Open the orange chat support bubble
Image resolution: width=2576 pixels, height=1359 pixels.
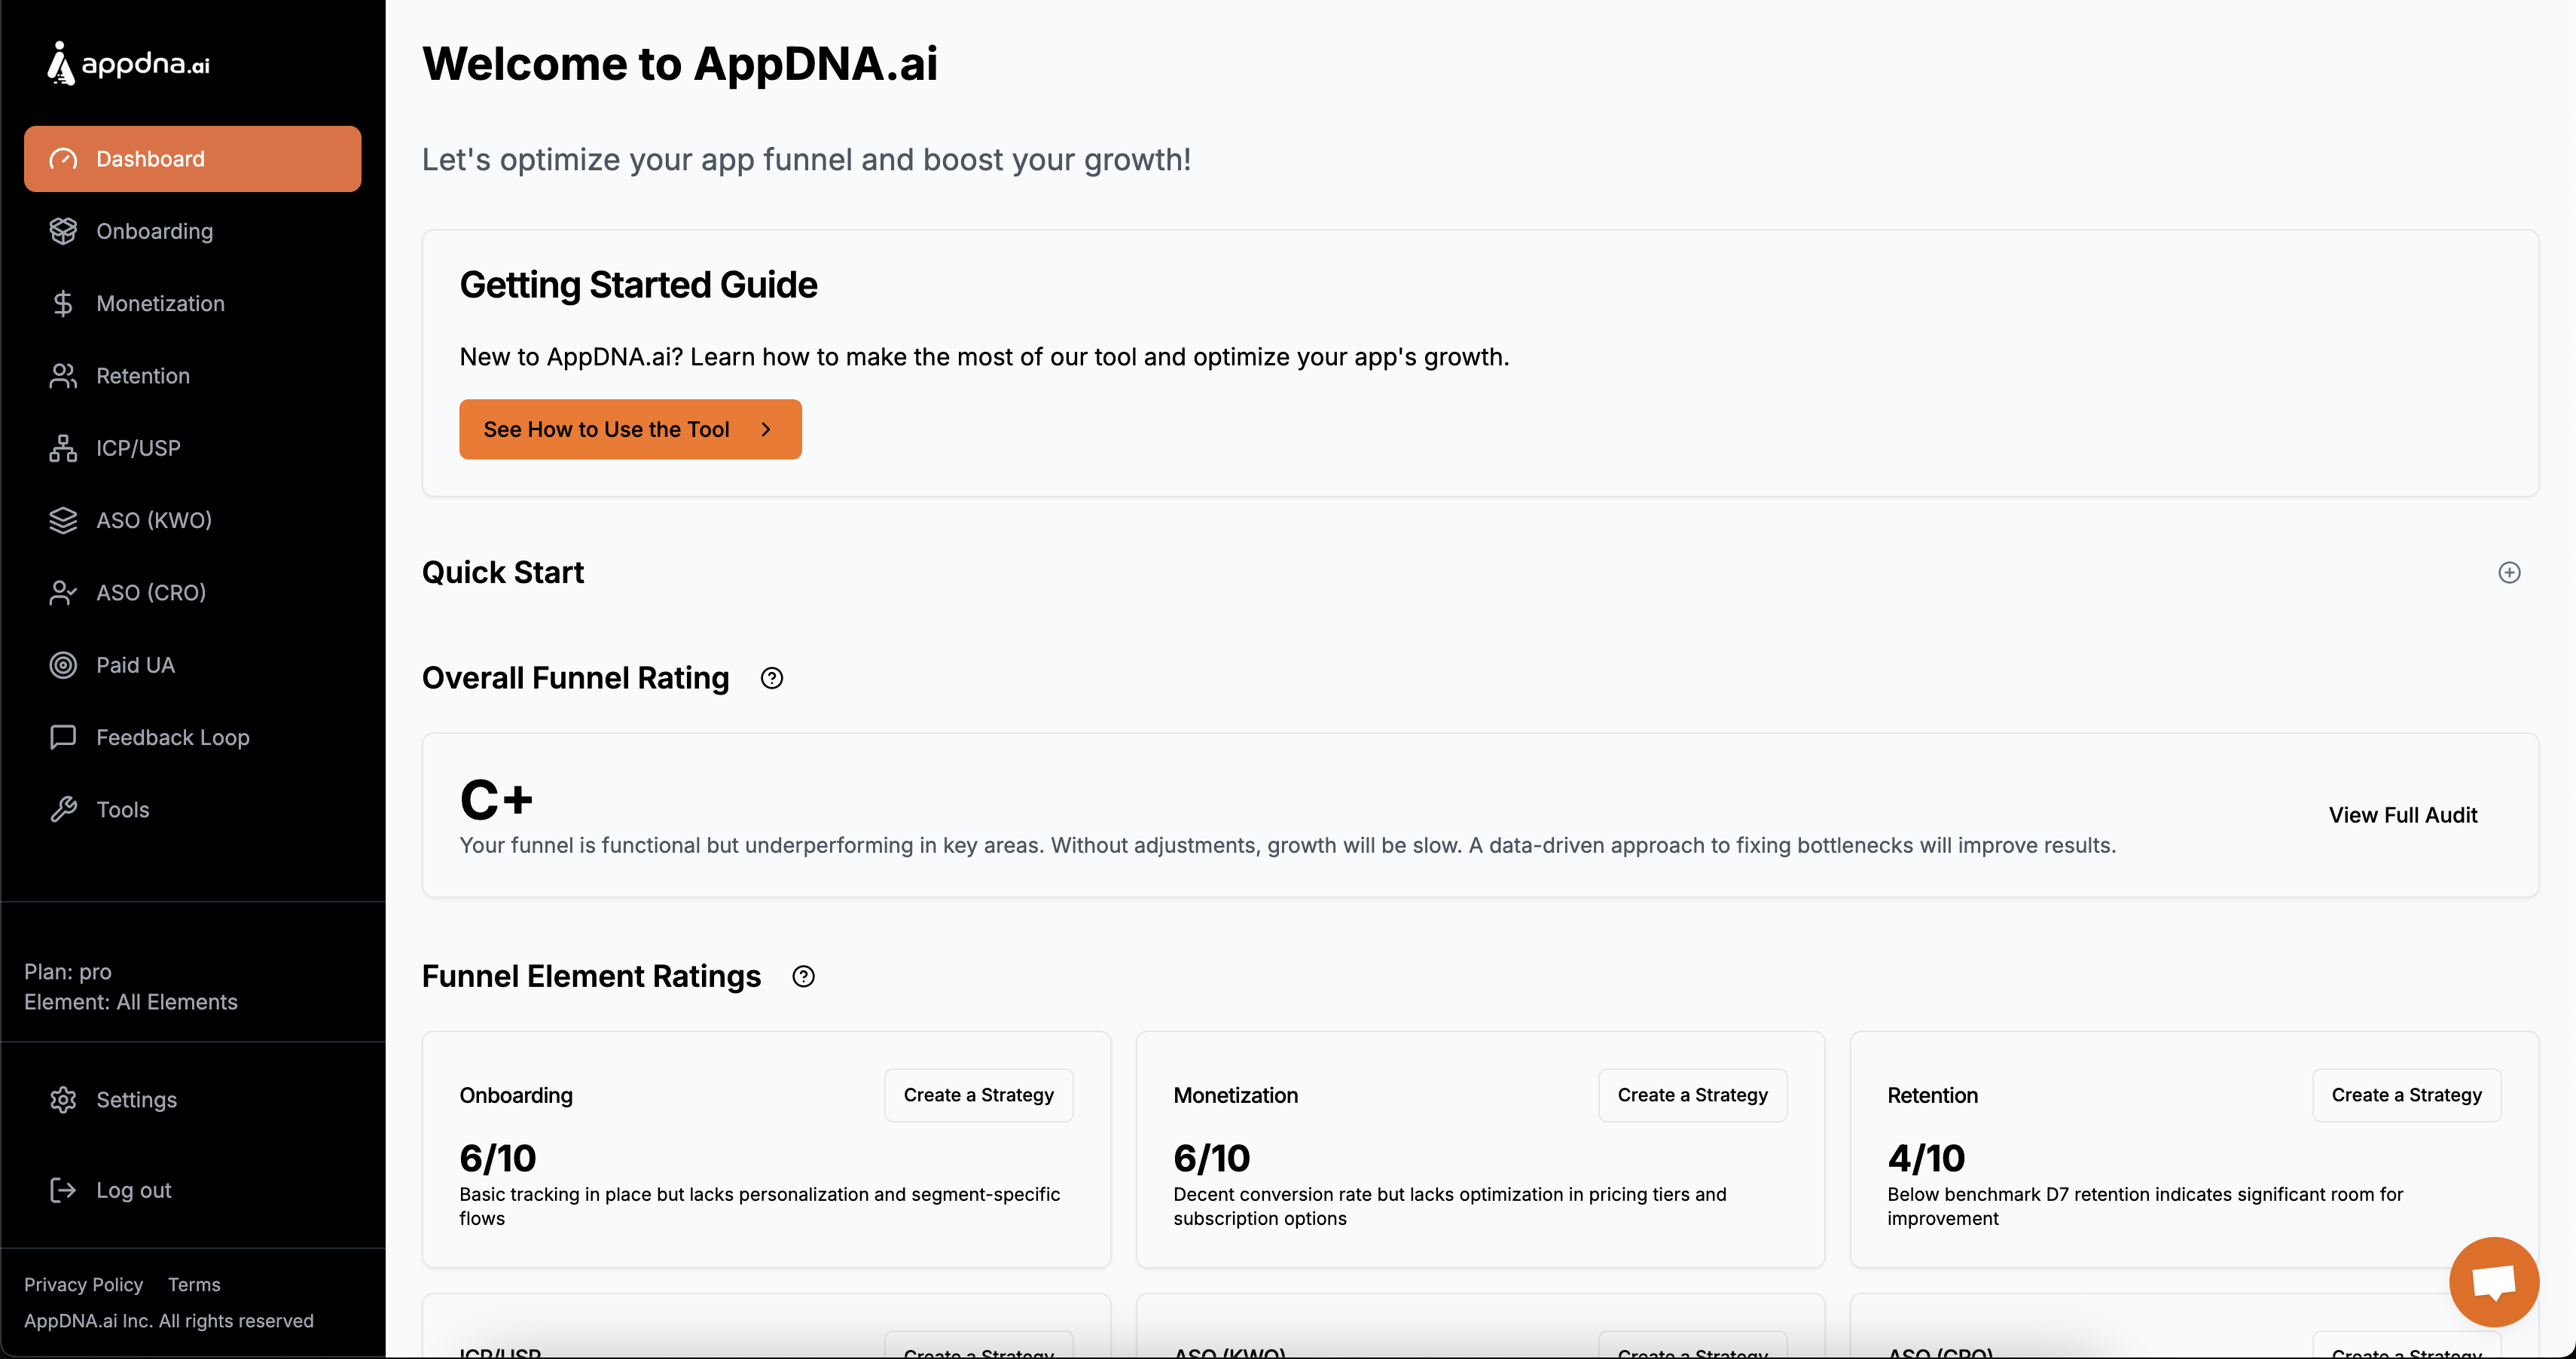[x=2493, y=1282]
